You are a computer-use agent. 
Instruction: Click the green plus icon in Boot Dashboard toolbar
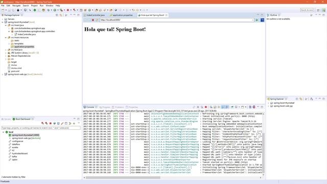[x=74, y=123]
